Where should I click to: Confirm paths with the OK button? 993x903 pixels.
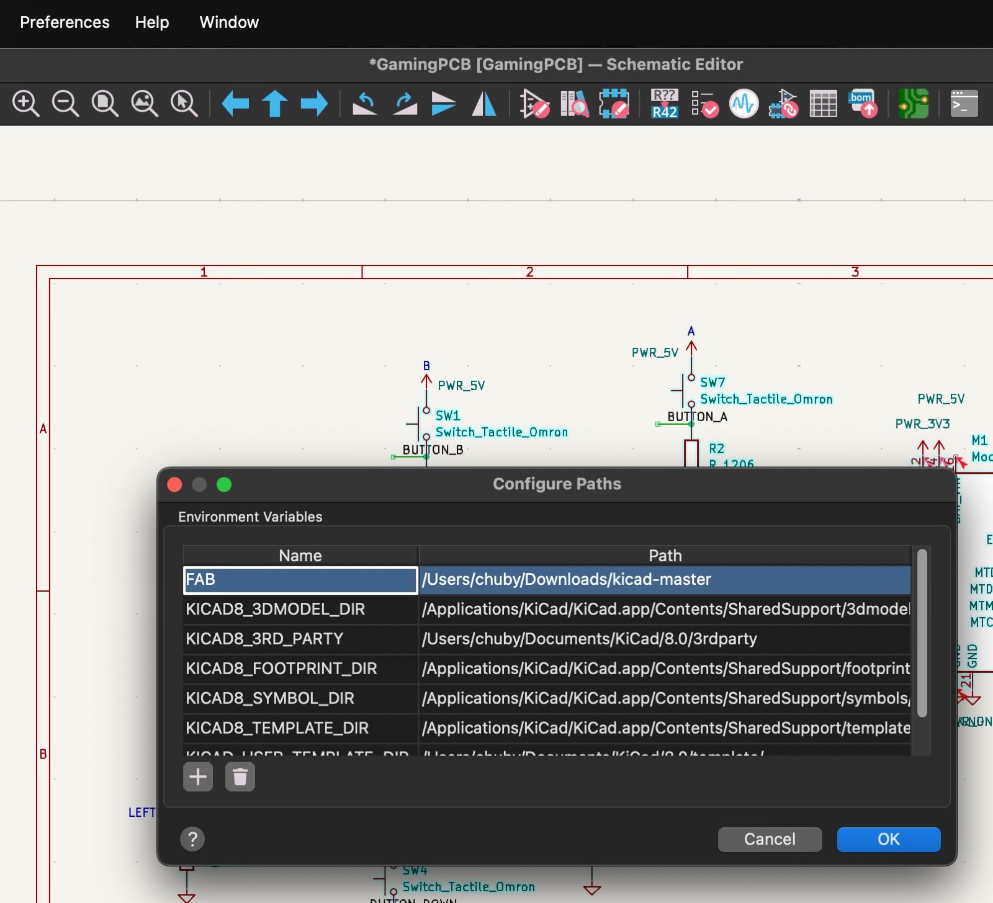(889, 839)
